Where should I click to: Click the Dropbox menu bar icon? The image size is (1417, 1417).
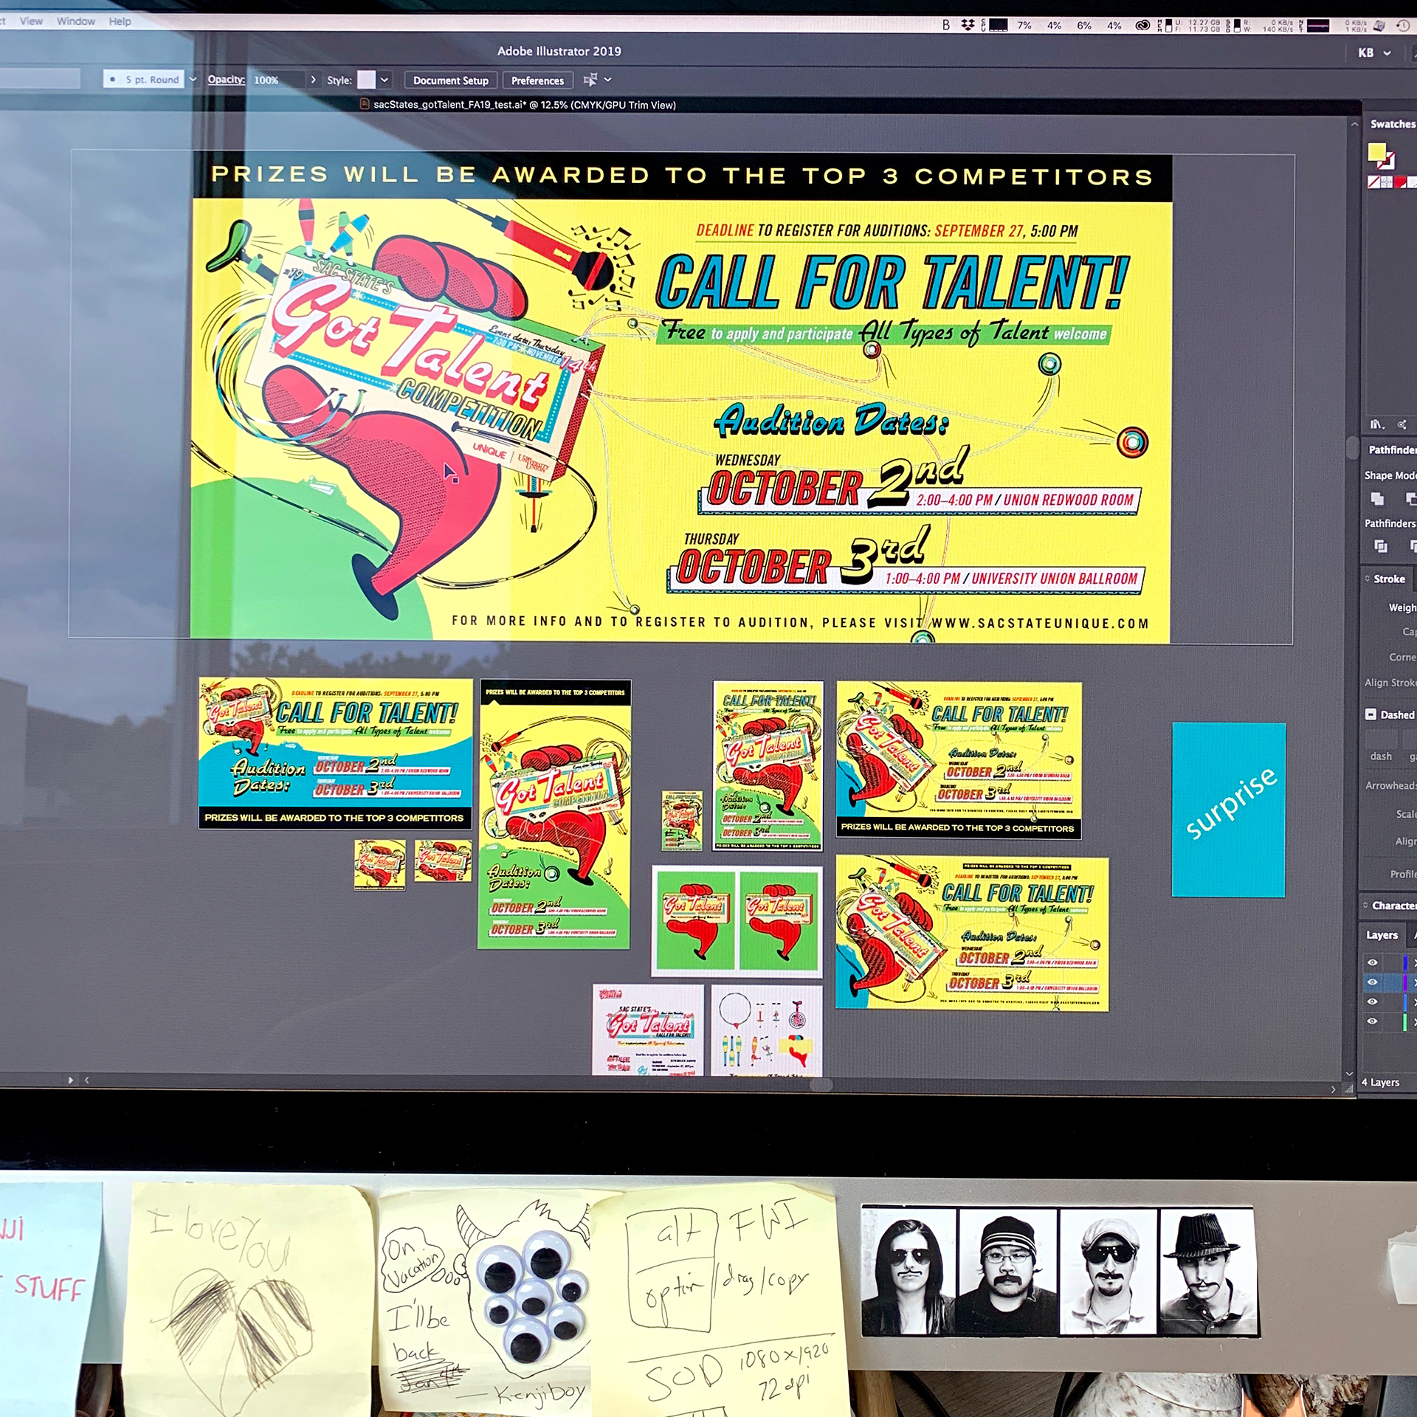[x=968, y=25]
